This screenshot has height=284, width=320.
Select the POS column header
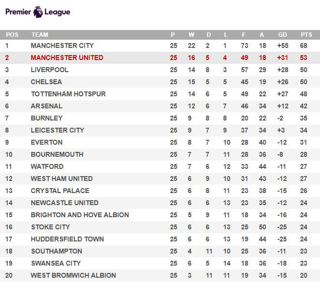(12, 35)
